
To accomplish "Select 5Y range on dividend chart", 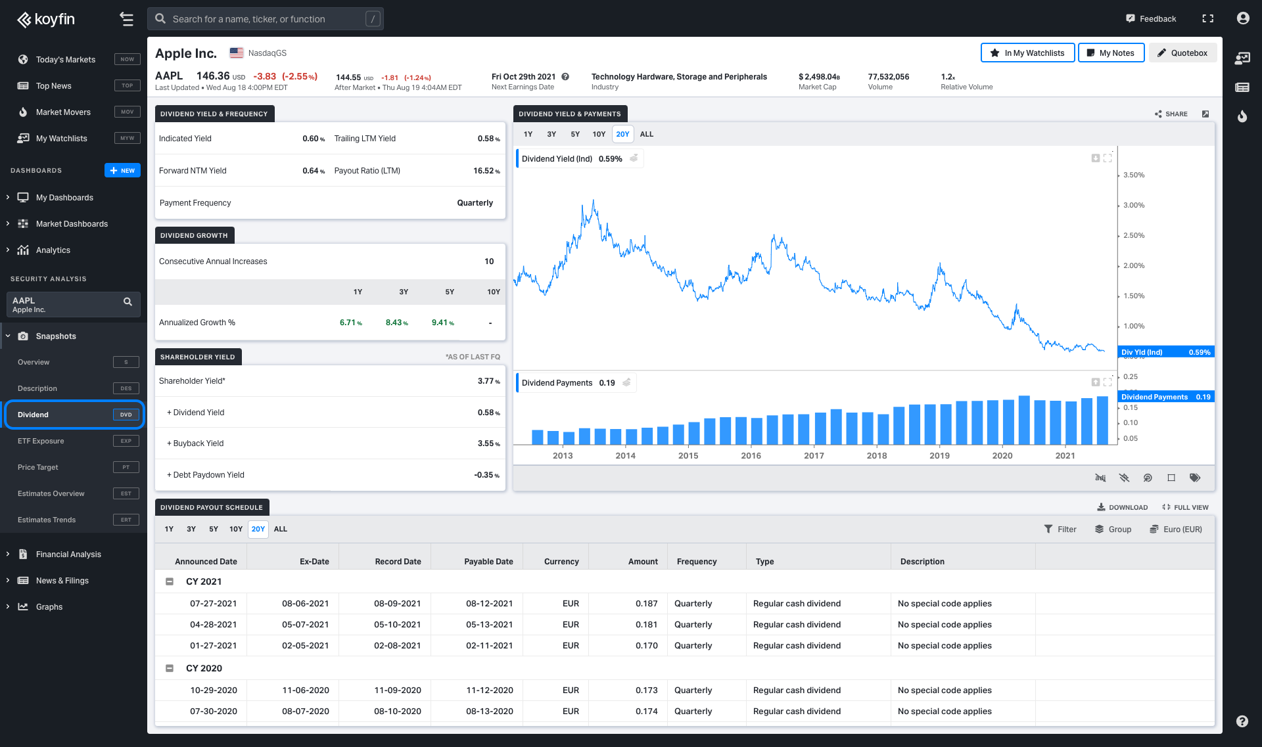I will [x=575, y=134].
